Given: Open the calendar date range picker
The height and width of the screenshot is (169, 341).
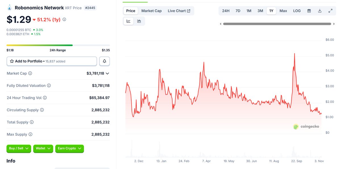Looking at the screenshot, I should point(309,11).
